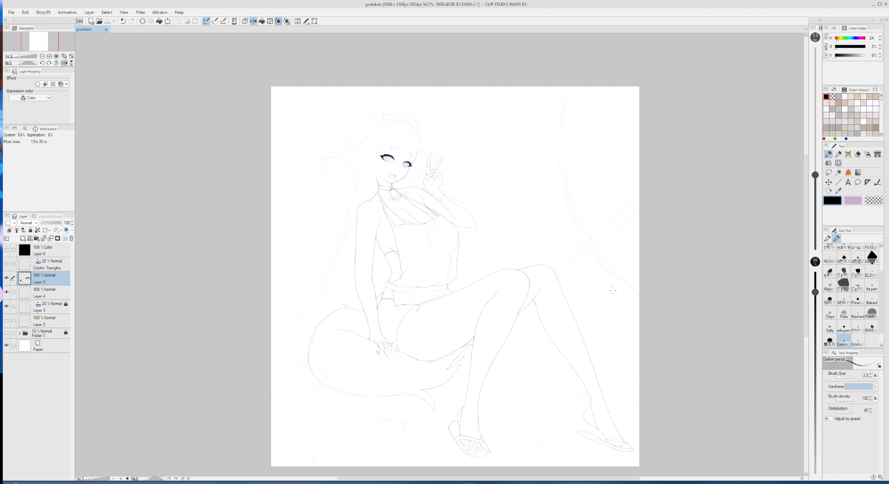
Task: Expand Folder 1 in layer list
Action: pyautogui.click(x=19, y=333)
